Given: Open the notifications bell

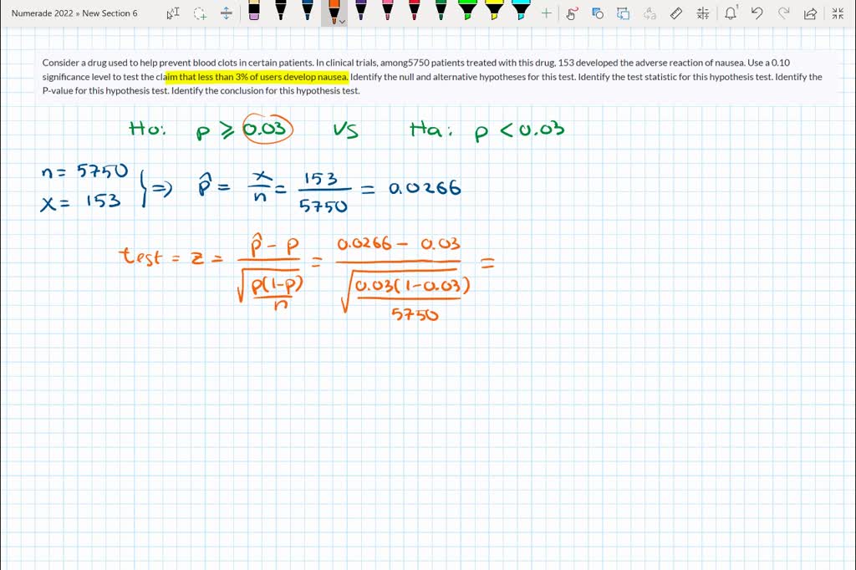Looking at the screenshot, I should [731, 13].
